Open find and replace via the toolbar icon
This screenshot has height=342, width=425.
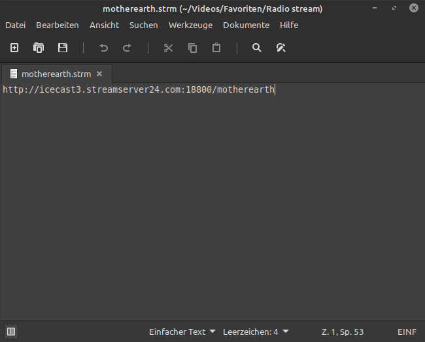280,48
